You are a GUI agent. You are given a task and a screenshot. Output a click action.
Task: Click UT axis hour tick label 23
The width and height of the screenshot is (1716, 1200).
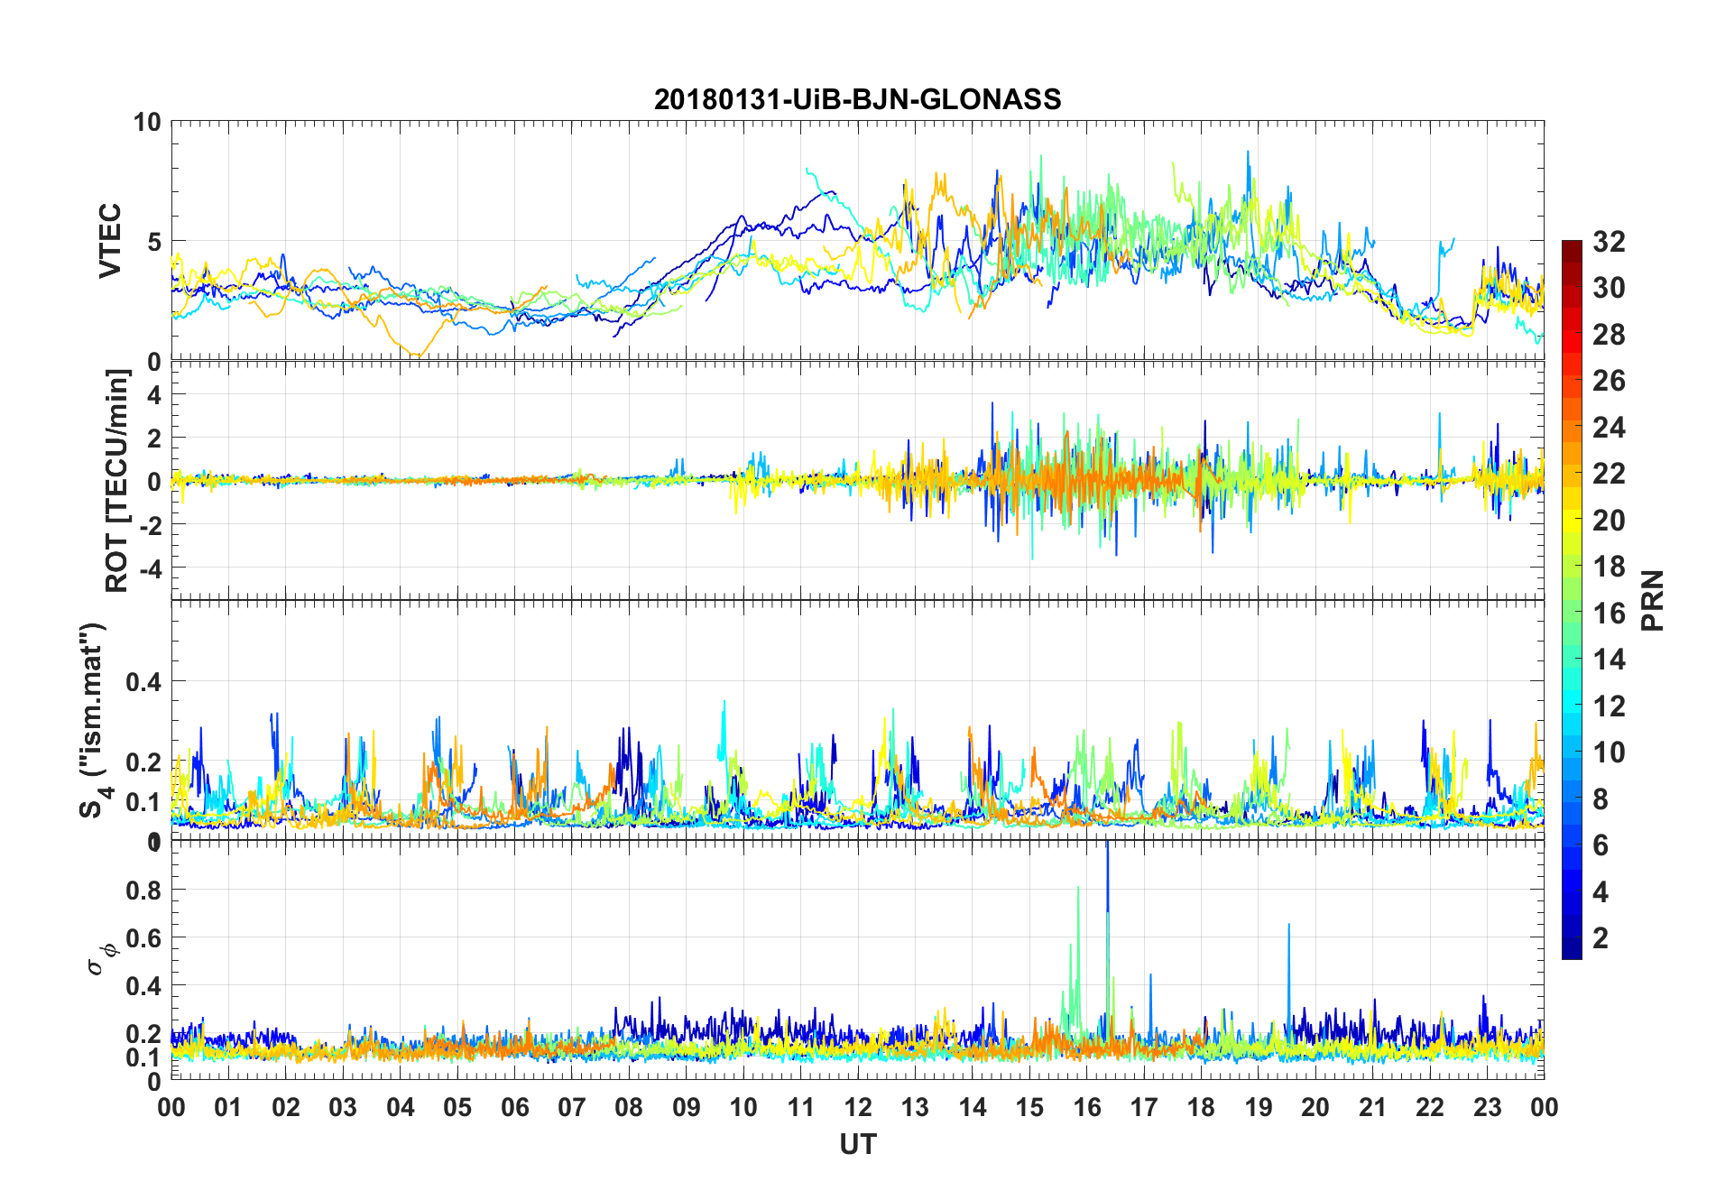(x=1487, y=1108)
